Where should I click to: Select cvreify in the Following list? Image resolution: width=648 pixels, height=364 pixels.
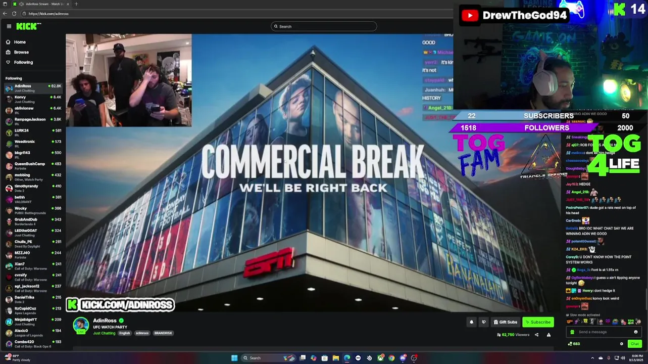tap(33, 277)
